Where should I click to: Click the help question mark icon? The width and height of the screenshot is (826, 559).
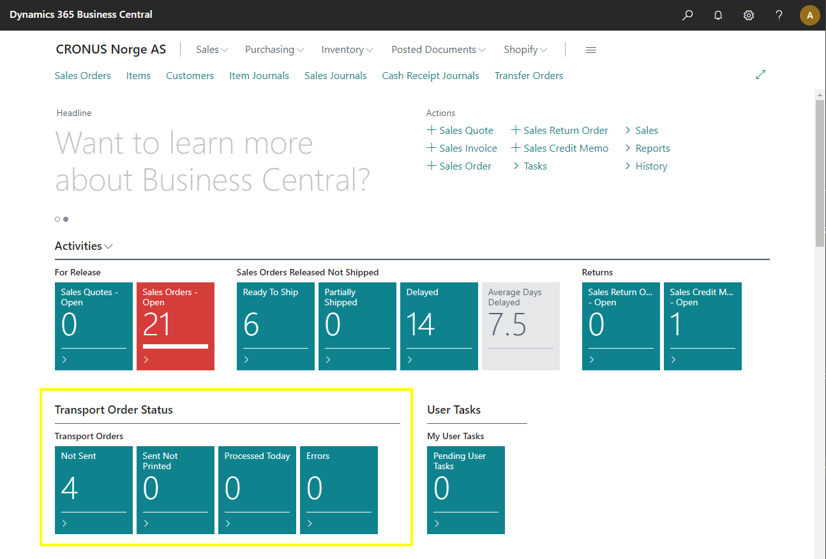coord(779,15)
